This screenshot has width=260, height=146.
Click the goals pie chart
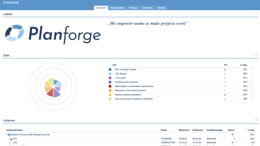pyautogui.click(x=53, y=89)
